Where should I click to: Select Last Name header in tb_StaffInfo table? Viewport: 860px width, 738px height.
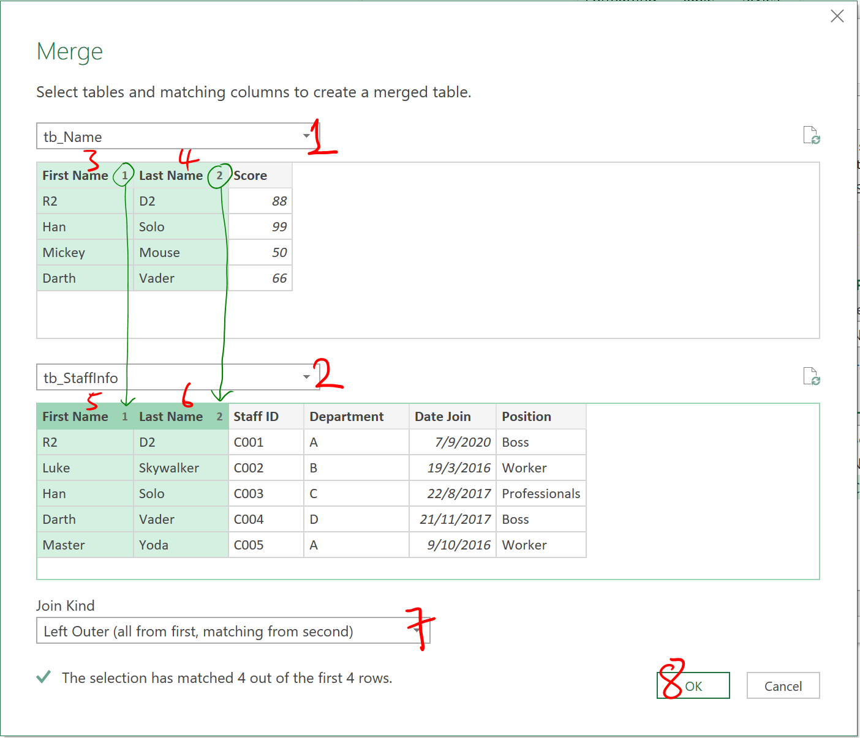[171, 417]
